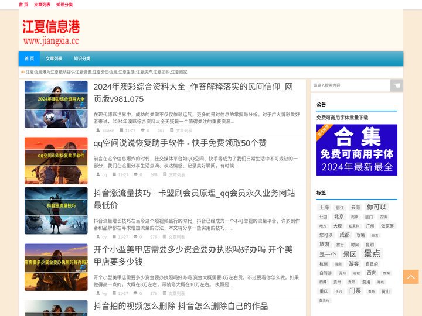Select the 费用 tag
This screenshot has height=316, width=422.
[366, 282]
